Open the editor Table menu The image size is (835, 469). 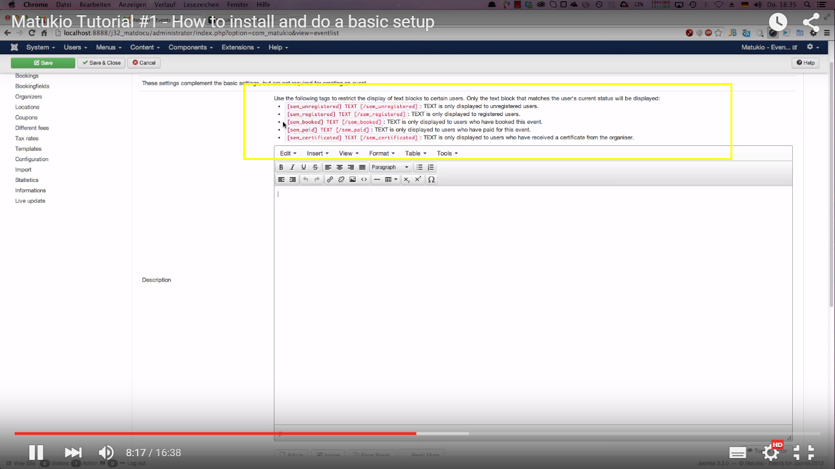tap(416, 153)
